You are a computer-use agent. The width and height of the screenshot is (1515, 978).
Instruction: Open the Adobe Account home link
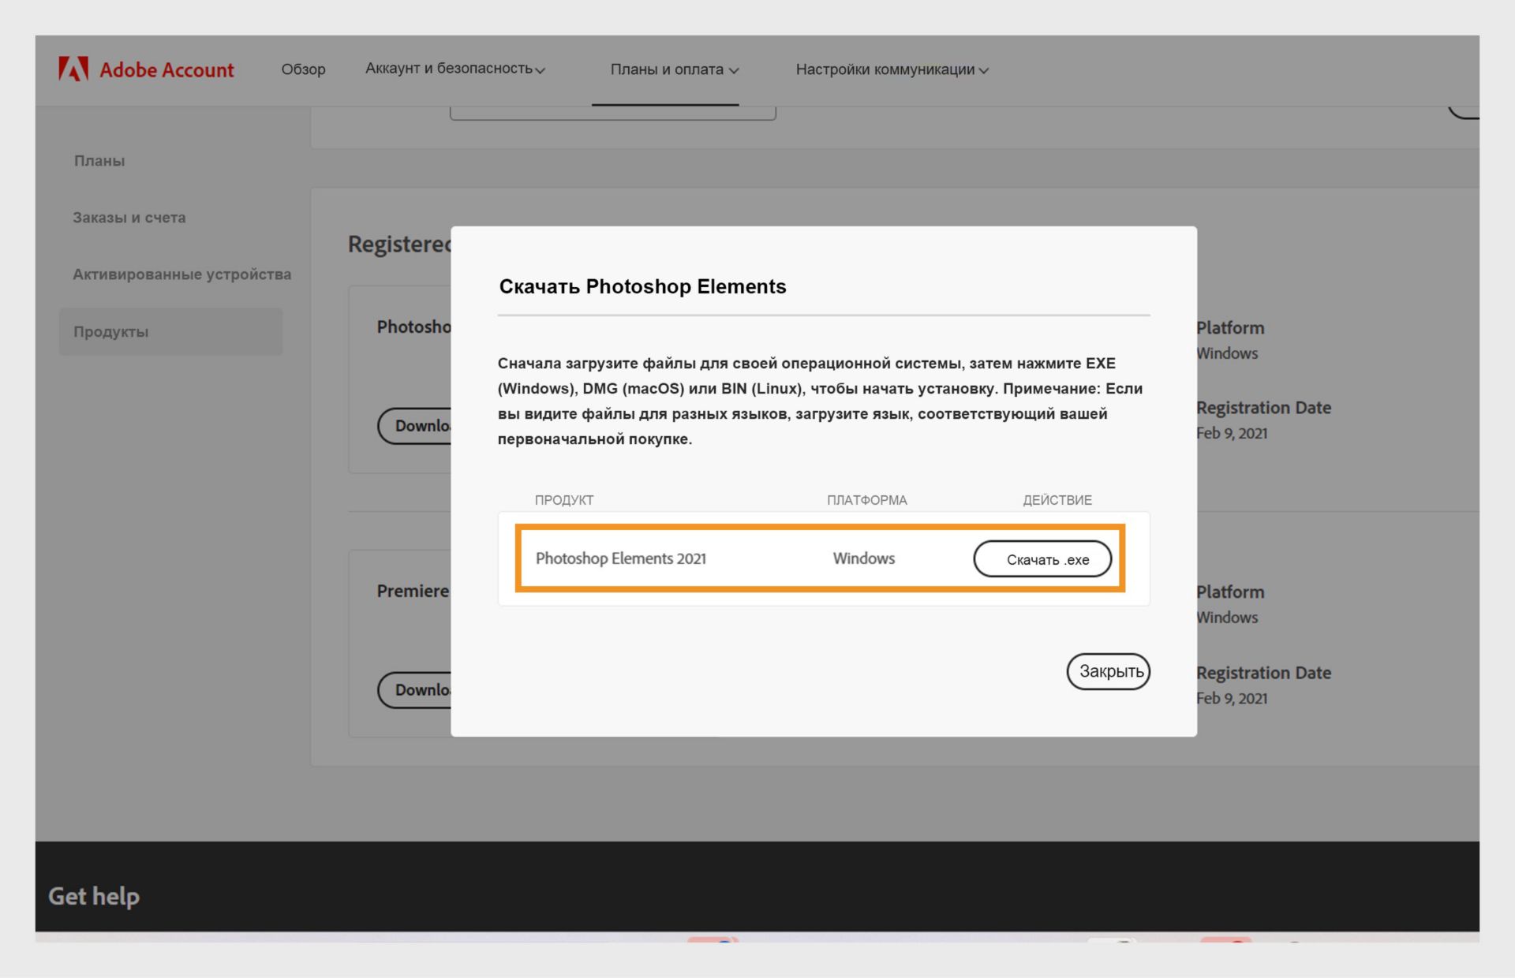[x=166, y=70]
